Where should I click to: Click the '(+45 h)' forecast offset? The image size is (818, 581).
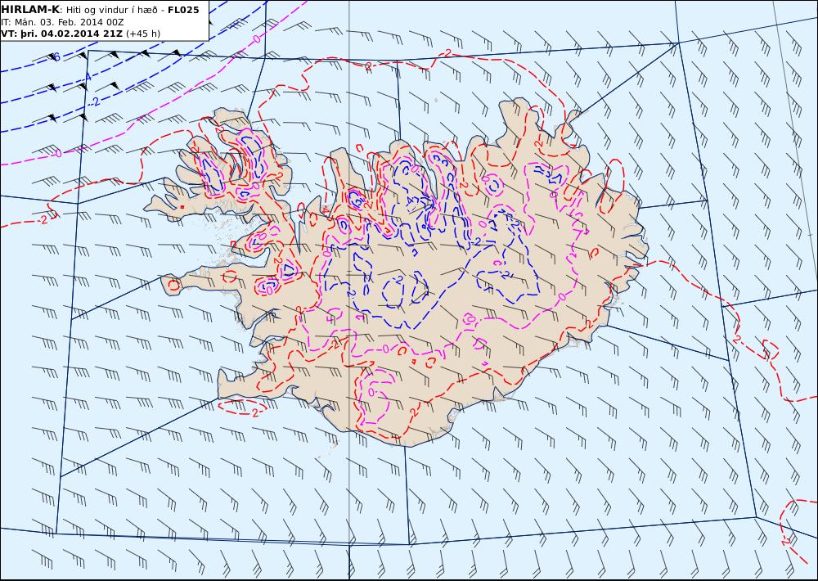click(143, 34)
